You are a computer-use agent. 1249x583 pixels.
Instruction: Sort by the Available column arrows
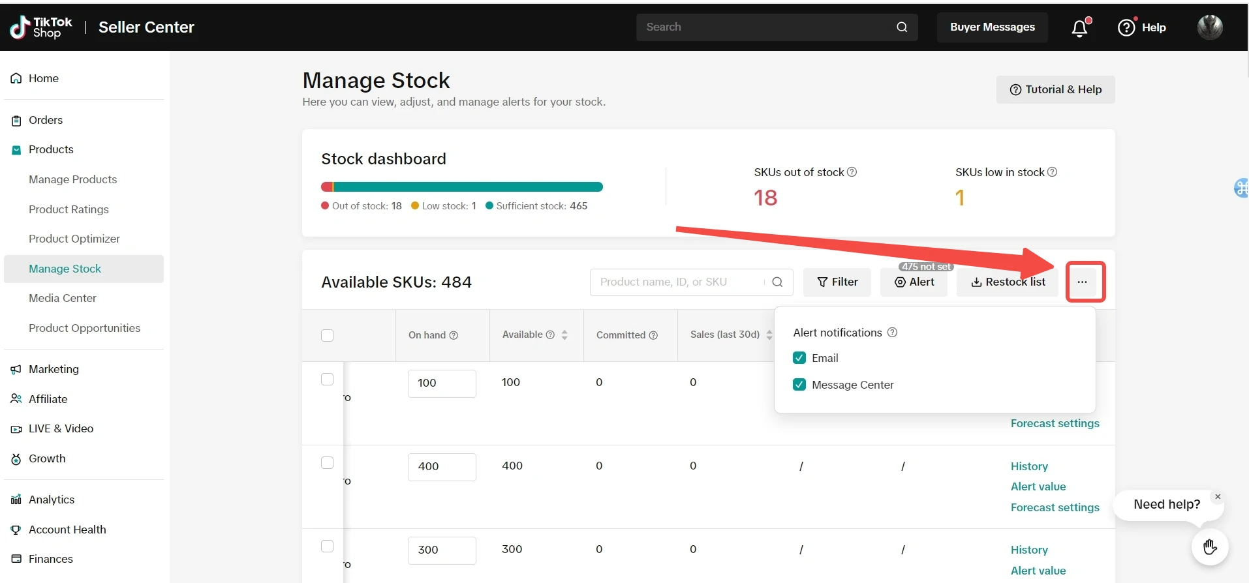pyautogui.click(x=564, y=335)
